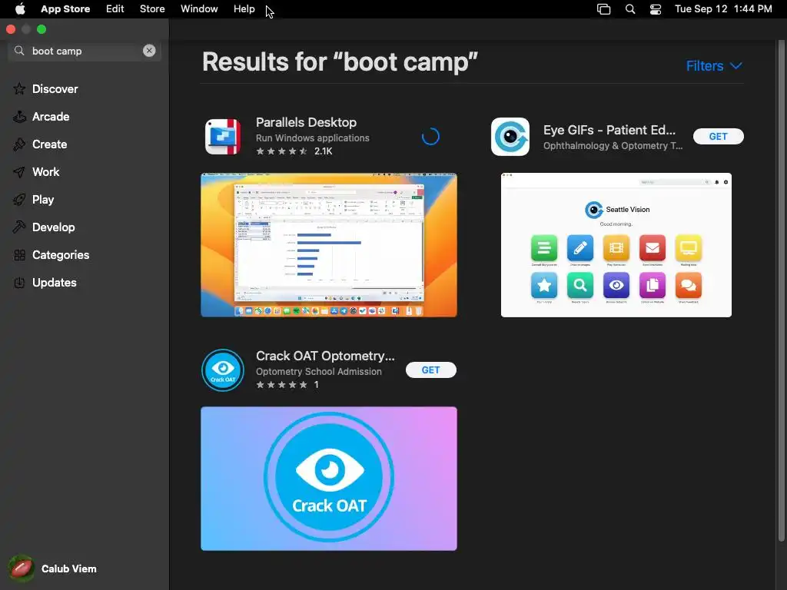Click 'Run Windows applications' subtitle

click(313, 138)
